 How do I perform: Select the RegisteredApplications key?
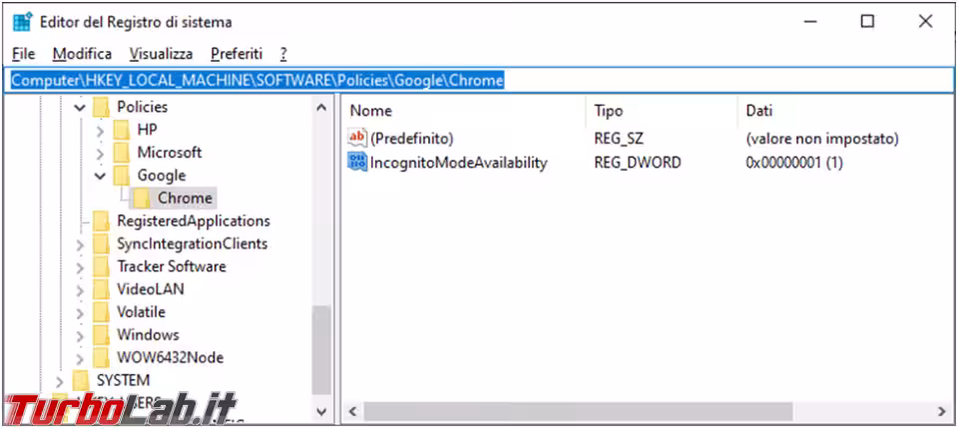point(193,220)
